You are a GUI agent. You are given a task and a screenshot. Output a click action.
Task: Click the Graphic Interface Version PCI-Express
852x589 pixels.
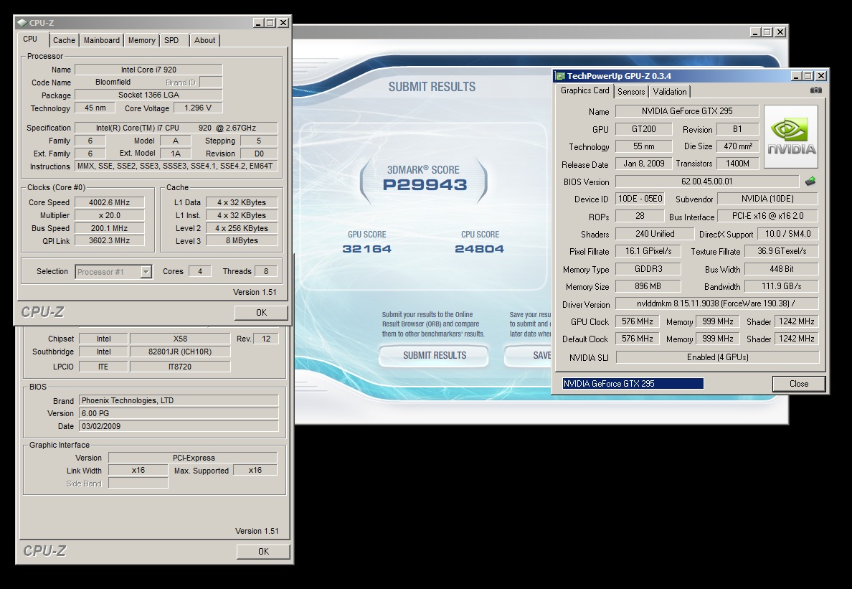[x=193, y=458]
